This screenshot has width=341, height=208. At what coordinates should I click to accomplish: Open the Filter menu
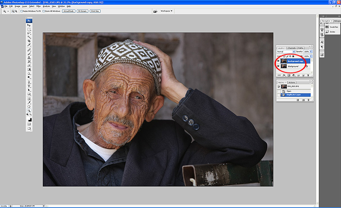point(39,6)
